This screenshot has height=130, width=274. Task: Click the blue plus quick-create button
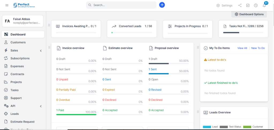point(162,5)
